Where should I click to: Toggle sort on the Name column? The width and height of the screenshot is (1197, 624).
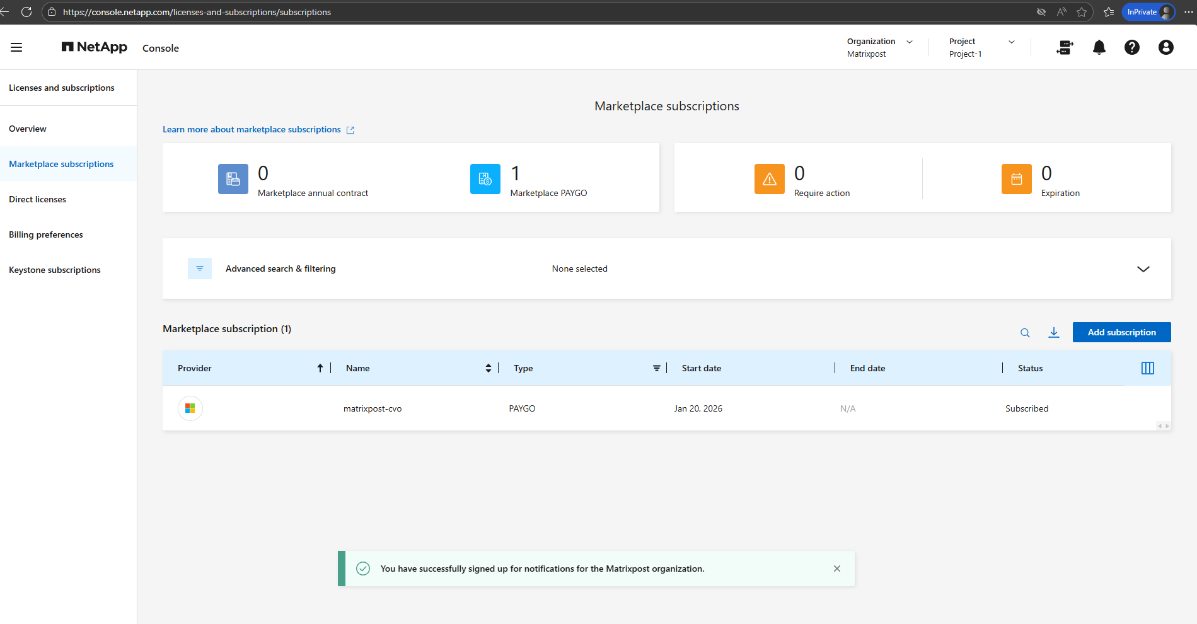coord(488,368)
